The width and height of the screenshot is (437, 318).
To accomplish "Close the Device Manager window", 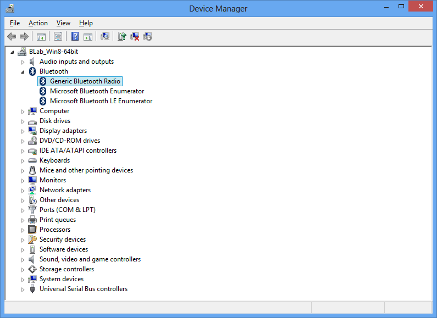I will (x=421, y=6).
